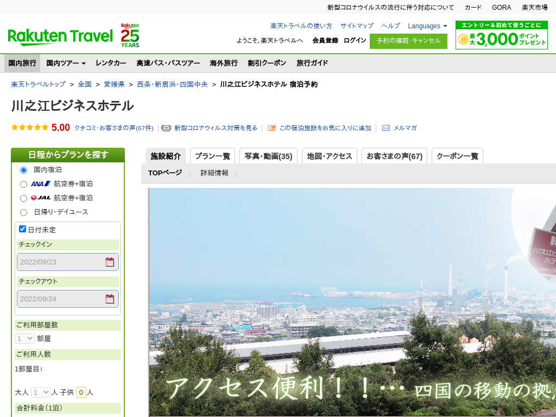The image size is (556, 417).
Task: Click the Rakuten 25 Years anniversary badge
Action: coord(130,35)
